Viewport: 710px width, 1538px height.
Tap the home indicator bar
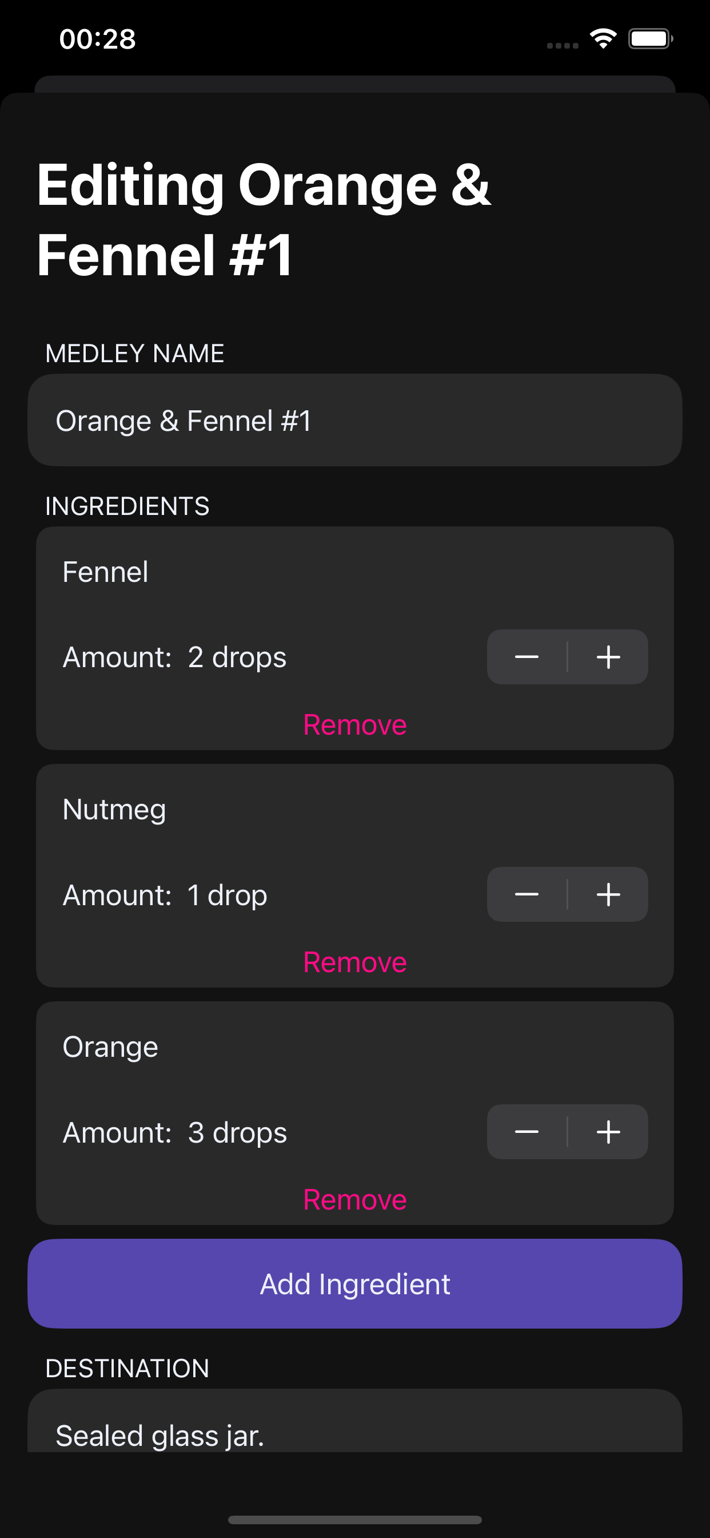coord(355,1520)
